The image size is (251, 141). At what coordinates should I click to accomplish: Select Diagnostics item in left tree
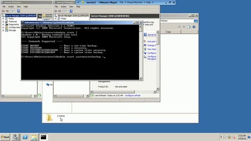(14, 25)
